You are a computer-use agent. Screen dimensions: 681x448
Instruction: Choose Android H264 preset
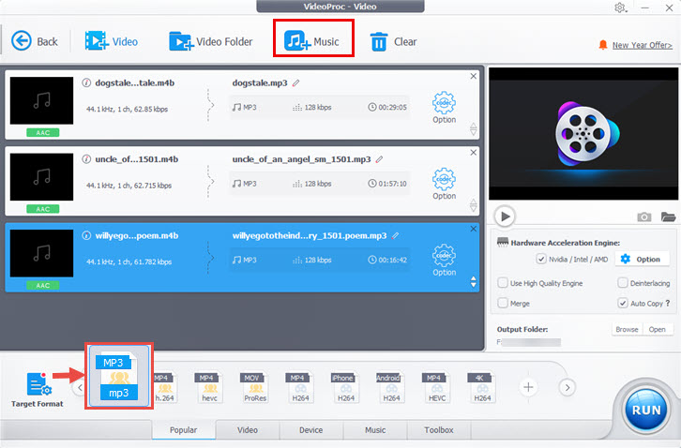(x=391, y=387)
